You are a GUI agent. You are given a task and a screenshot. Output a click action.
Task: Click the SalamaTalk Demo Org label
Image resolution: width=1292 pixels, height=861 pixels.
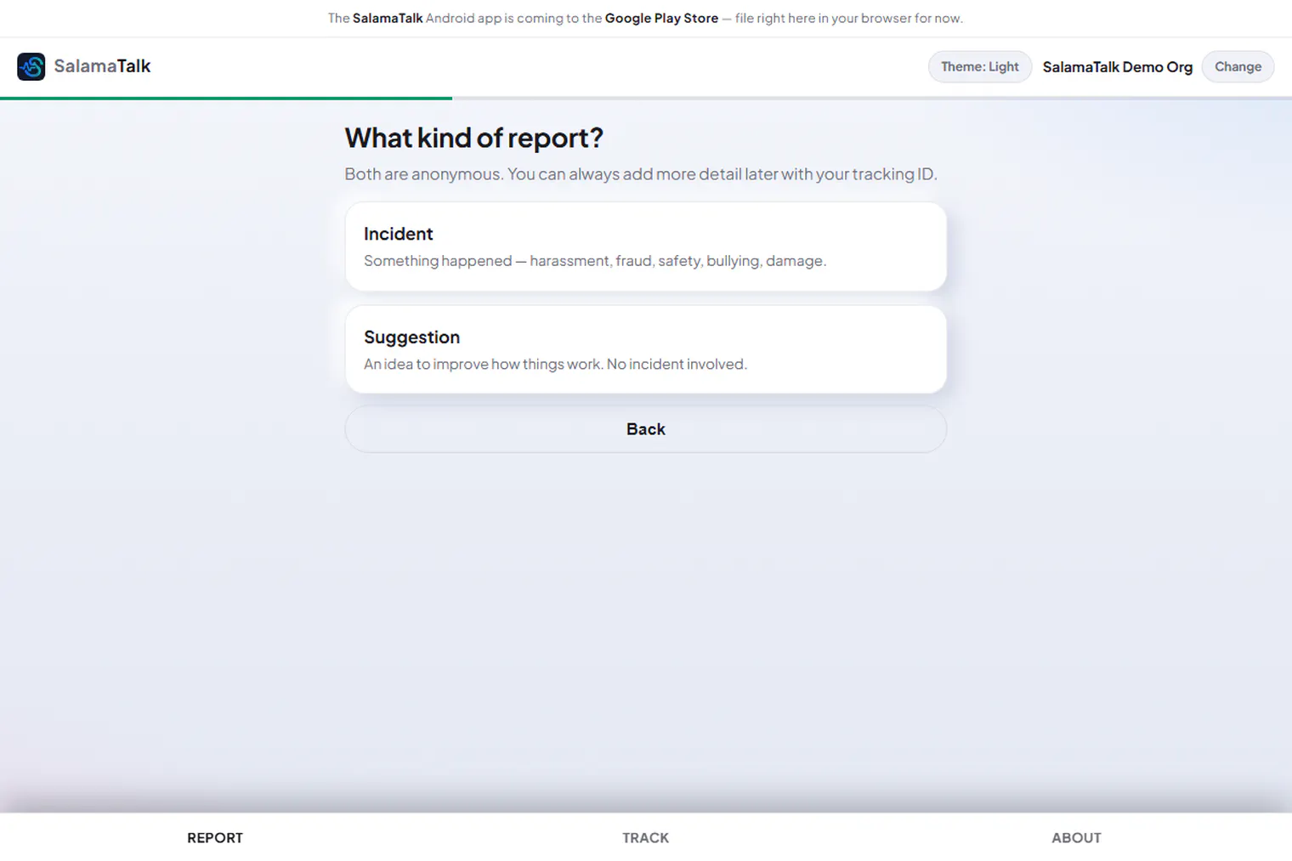click(1118, 67)
